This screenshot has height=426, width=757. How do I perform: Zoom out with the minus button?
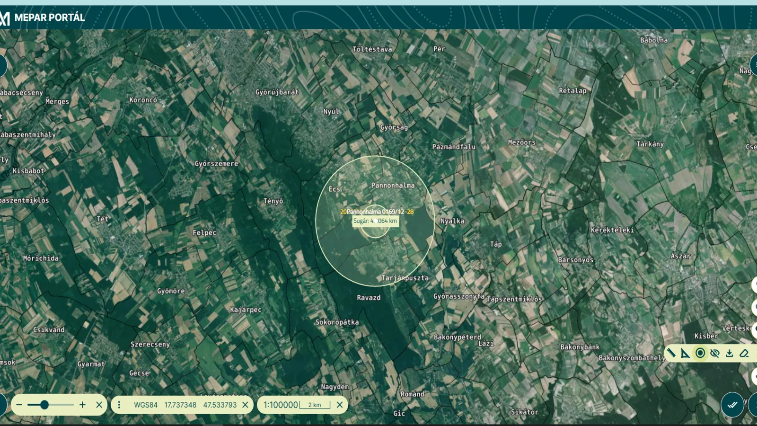pyautogui.click(x=19, y=405)
